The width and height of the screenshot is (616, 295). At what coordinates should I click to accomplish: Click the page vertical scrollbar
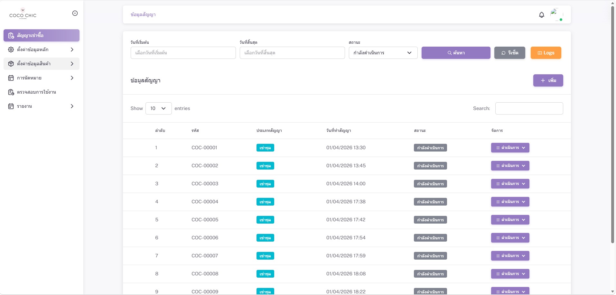pos(612,129)
